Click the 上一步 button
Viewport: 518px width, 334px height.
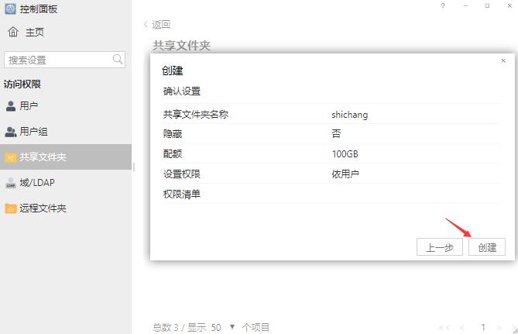pos(439,247)
